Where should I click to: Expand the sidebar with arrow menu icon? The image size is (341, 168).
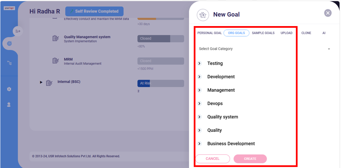coord(18,31)
